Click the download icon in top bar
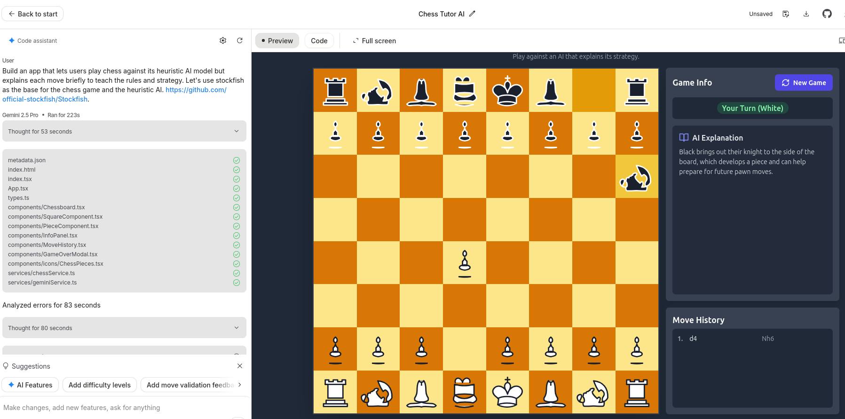Viewport: 845px width, 419px height. click(x=806, y=14)
